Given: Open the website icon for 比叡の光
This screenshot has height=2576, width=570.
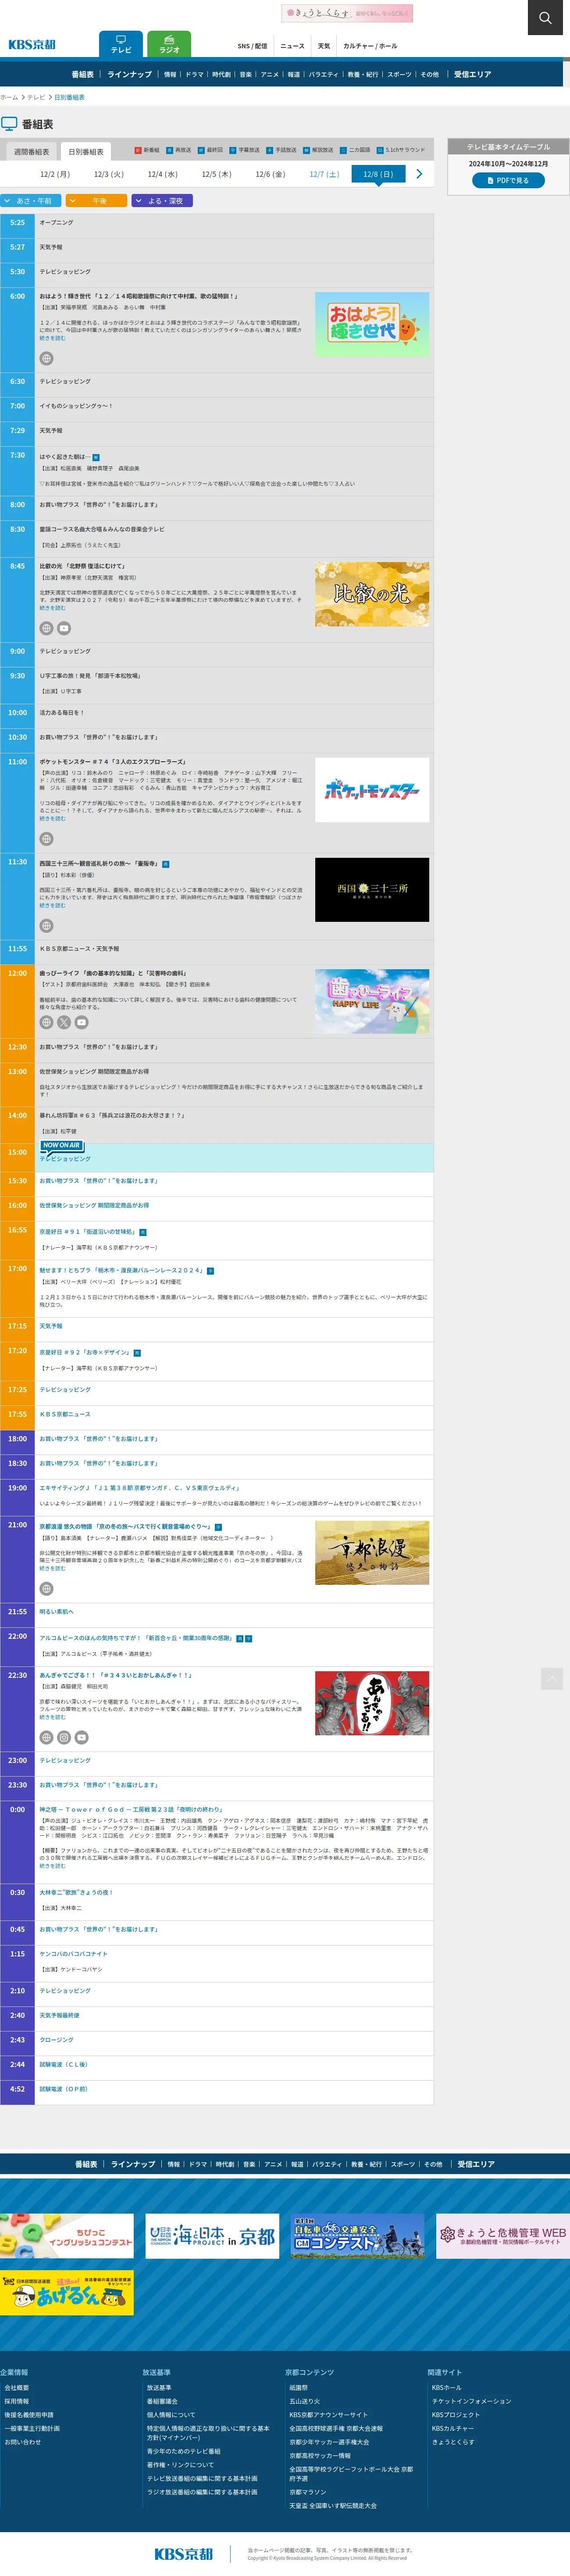Looking at the screenshot, I should [46, 628].
